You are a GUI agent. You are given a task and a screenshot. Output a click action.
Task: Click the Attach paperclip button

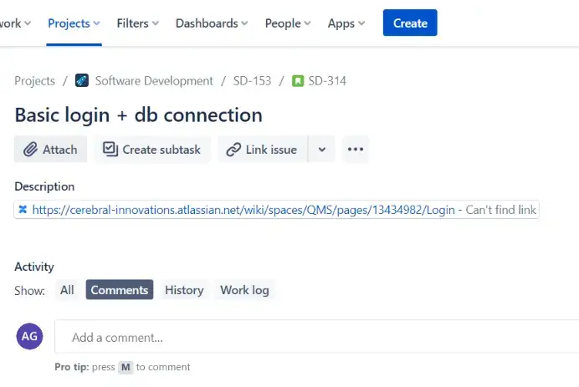coord(50,150)
